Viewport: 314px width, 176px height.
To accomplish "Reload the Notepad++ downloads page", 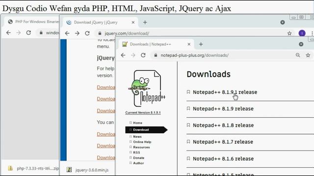I will [x=143, y=55].
